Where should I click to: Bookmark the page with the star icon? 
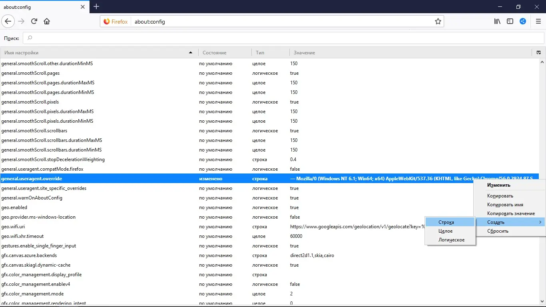point(438,21)
